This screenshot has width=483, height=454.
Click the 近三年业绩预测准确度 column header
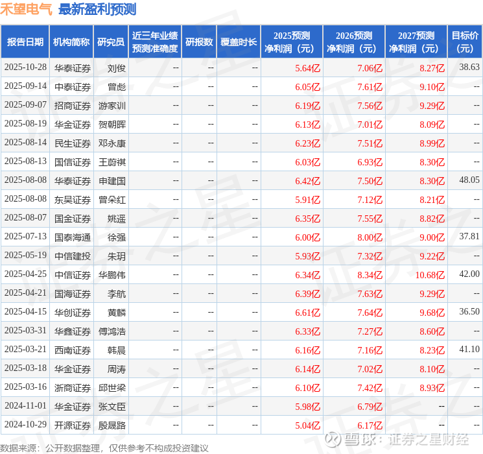pos(155,42)
